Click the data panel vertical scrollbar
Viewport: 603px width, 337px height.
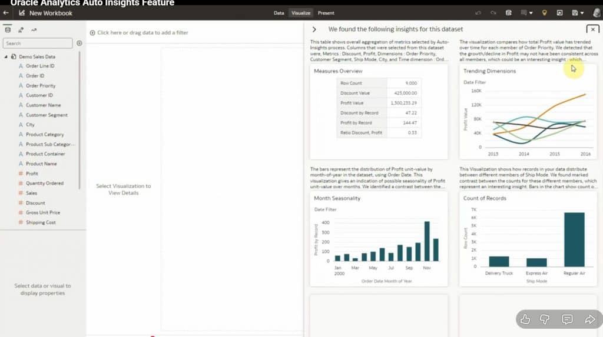click(79, 121)
